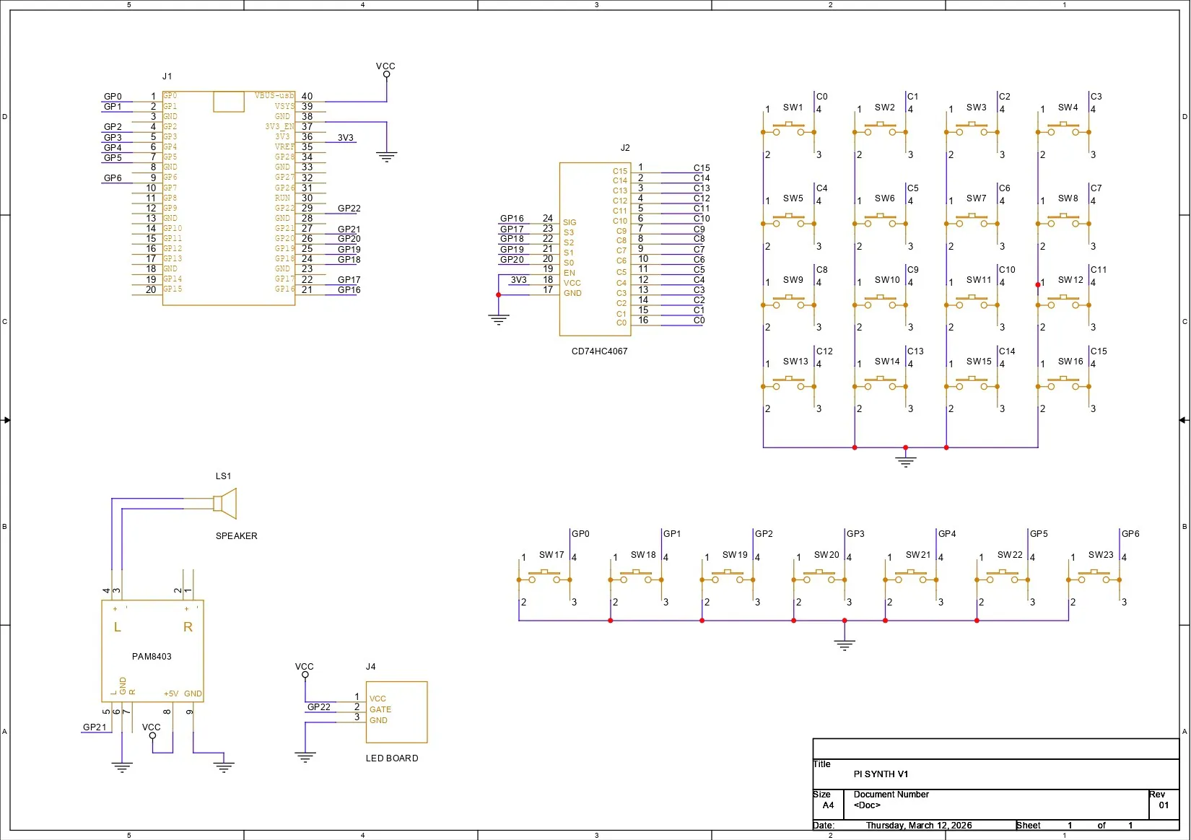Select pushbutton switch SW1
Viewport: 1191px width, 840px height.
pyautogui.click(x=788, y=131)
